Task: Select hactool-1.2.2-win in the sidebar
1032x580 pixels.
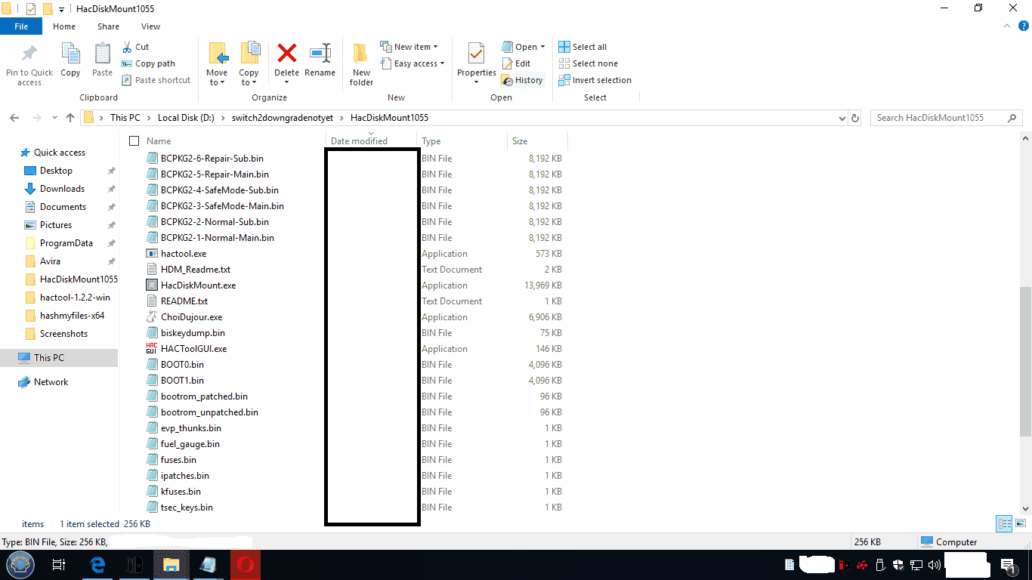Action: [x=75, y=298]
